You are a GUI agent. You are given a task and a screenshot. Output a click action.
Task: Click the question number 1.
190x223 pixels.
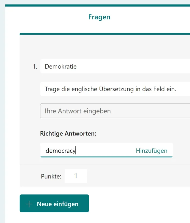tap(35, 67)
